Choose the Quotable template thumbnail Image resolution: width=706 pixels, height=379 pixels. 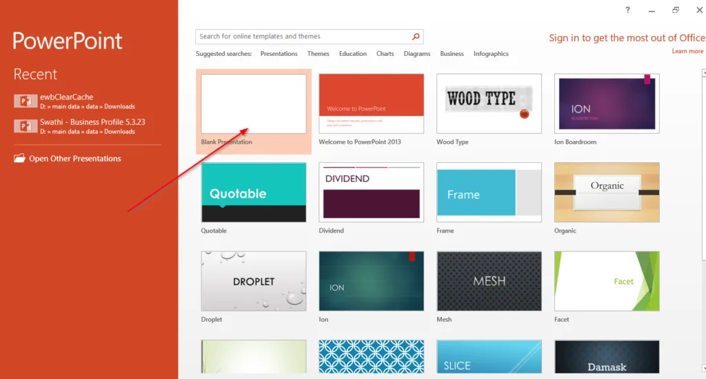coord(254,193)
